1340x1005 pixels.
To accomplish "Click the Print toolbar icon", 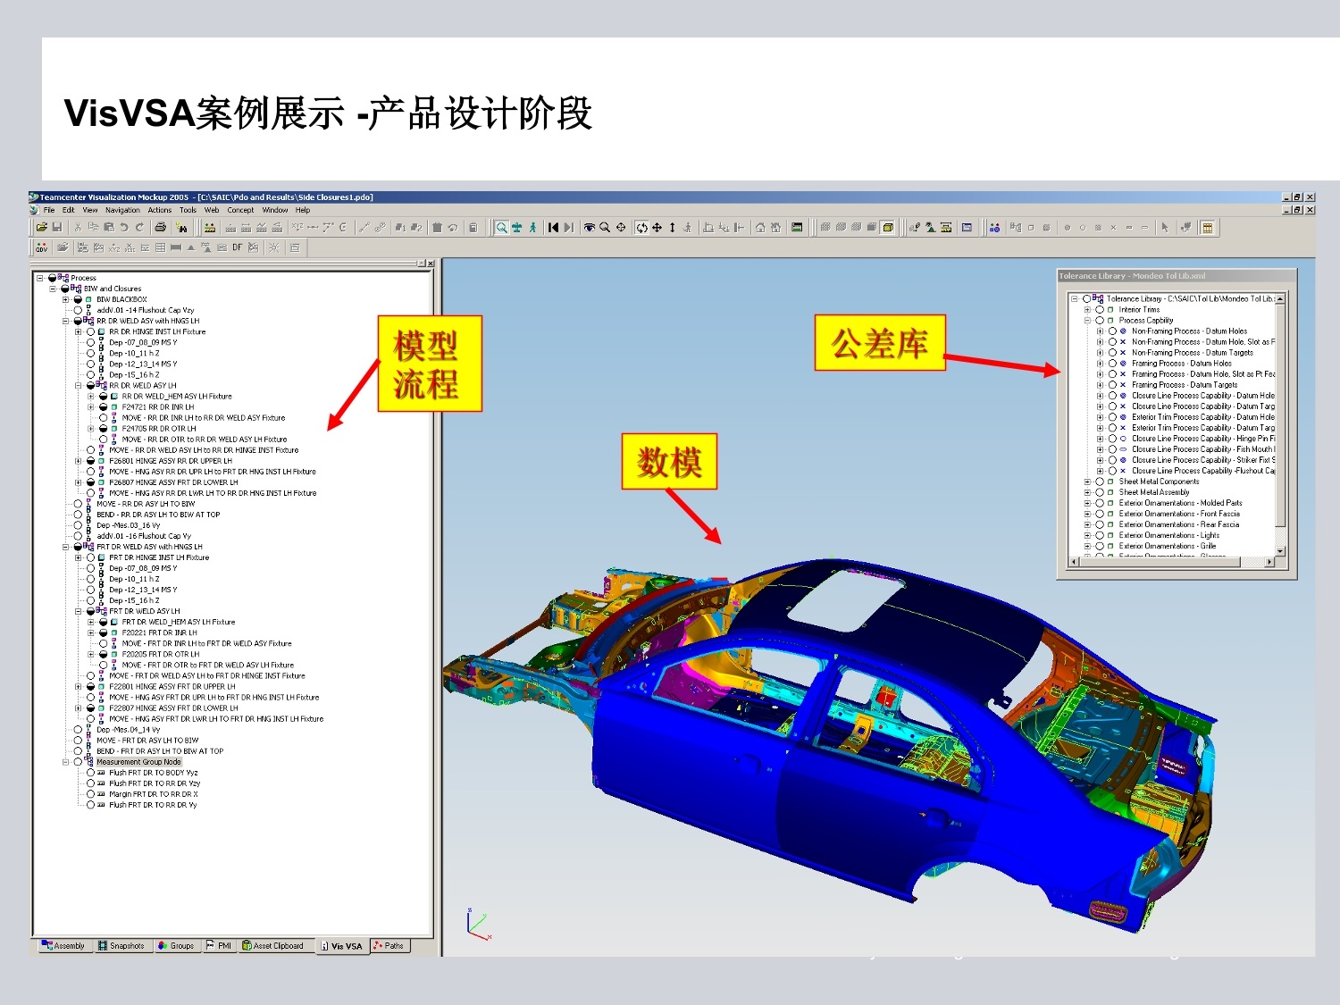I will click(x=161, y=228).
